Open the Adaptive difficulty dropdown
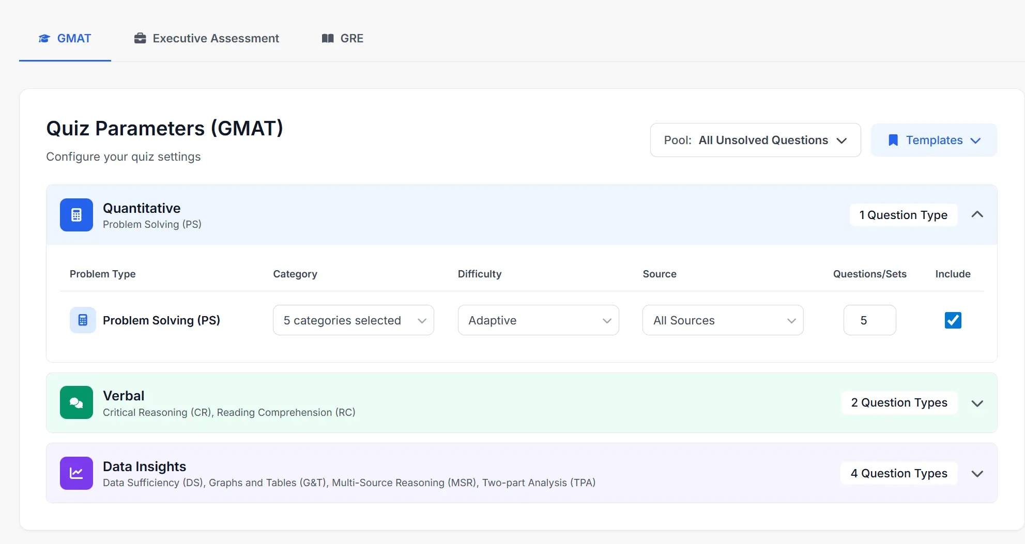 click(x=538, y=320)
